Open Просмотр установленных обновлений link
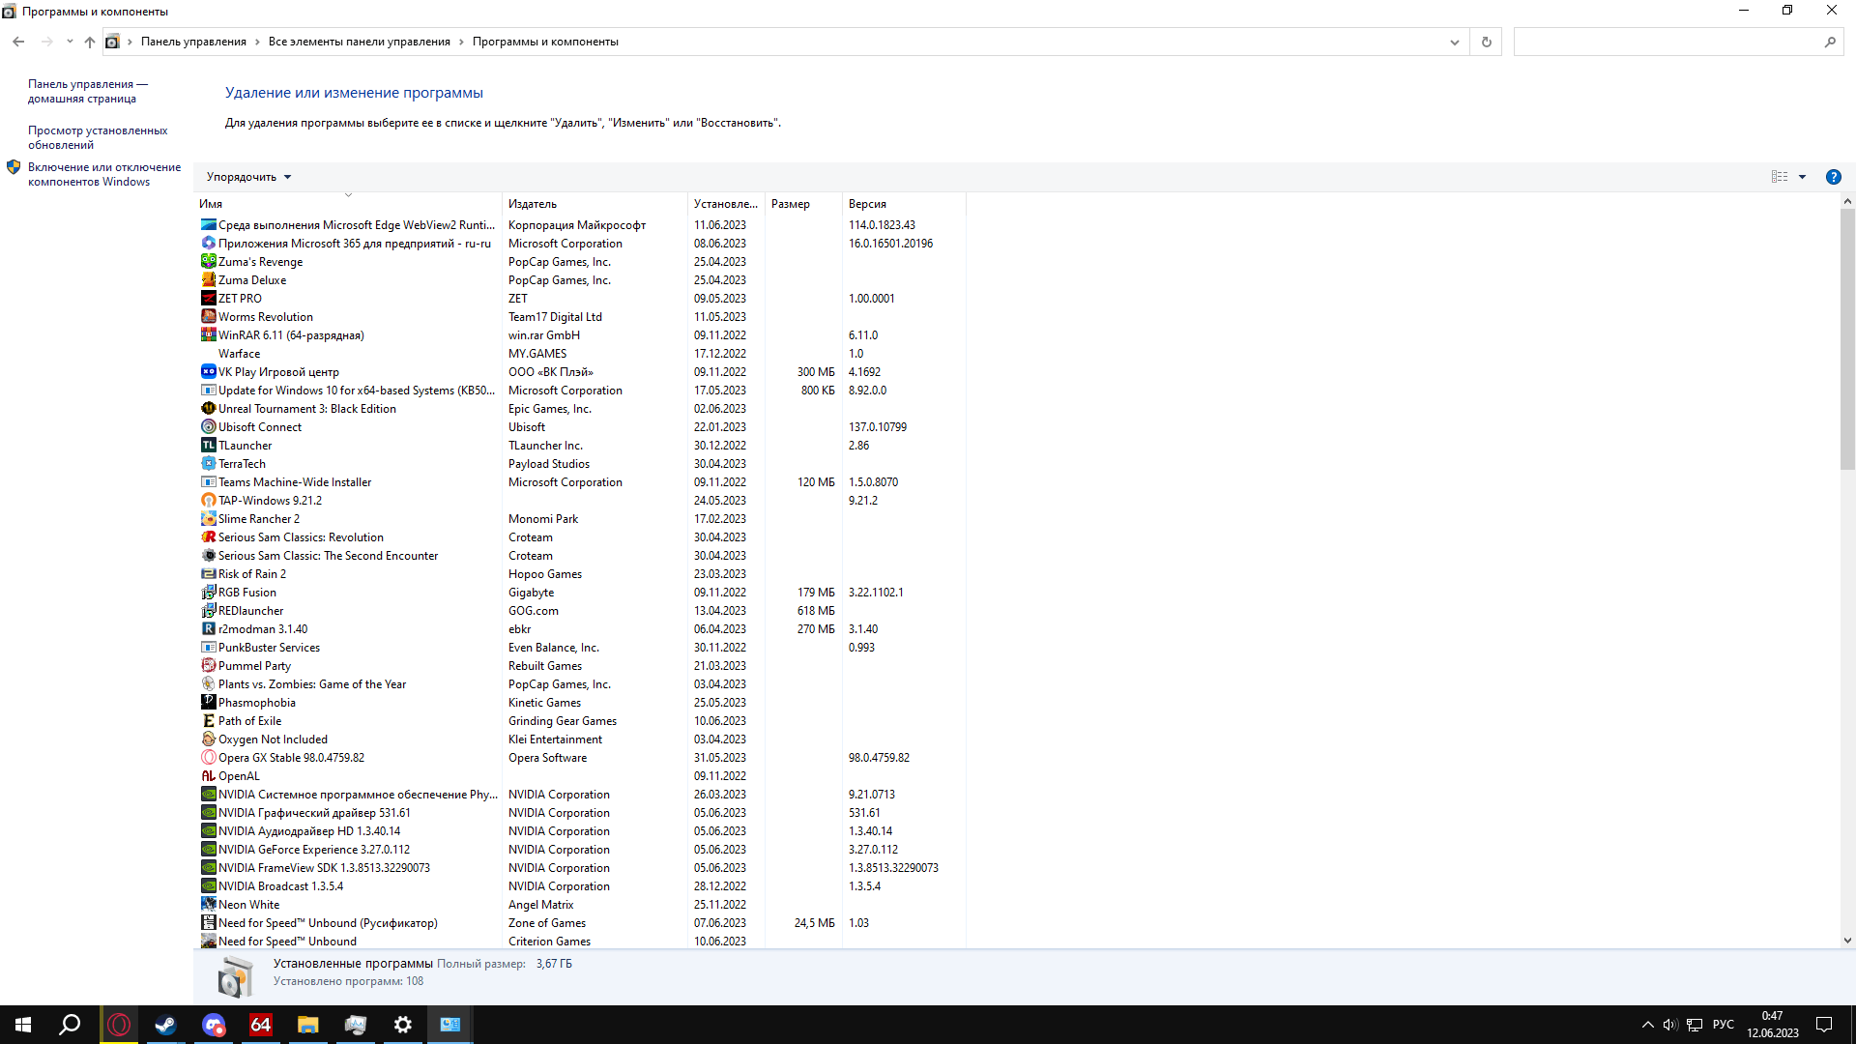The width and height of the screenshot is (1856, 1044). (98, 137)
